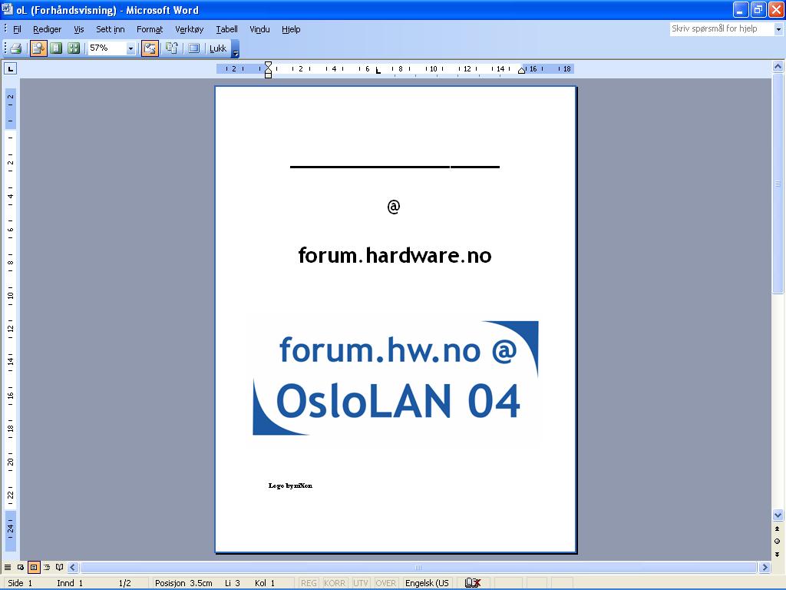This screenshot has width=786, height=590.
Task: Open the Vis menu
Action: 79,29
